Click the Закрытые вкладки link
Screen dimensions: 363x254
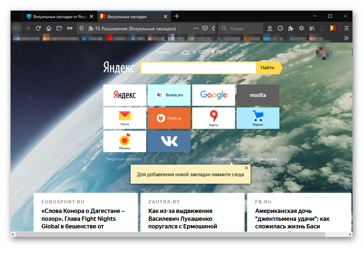point(123,159)
